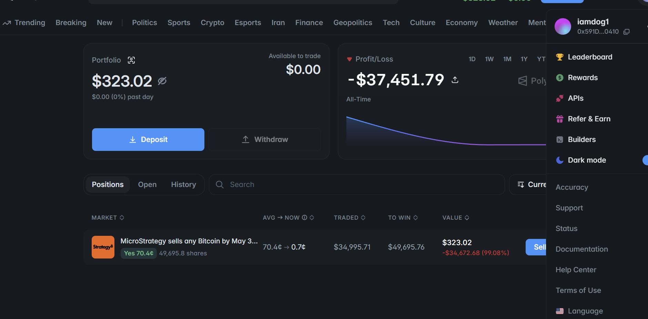
Task: Open the Politics category
Action: [x=144, y=23]
